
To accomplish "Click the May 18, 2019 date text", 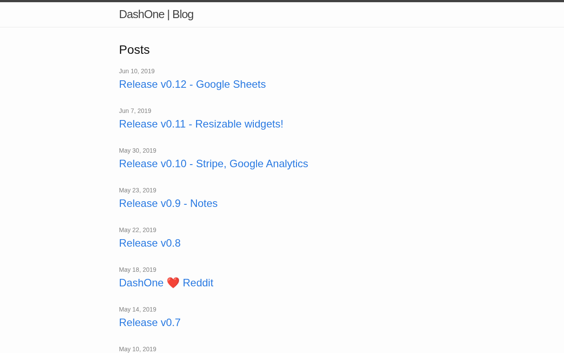I will 137,270.
